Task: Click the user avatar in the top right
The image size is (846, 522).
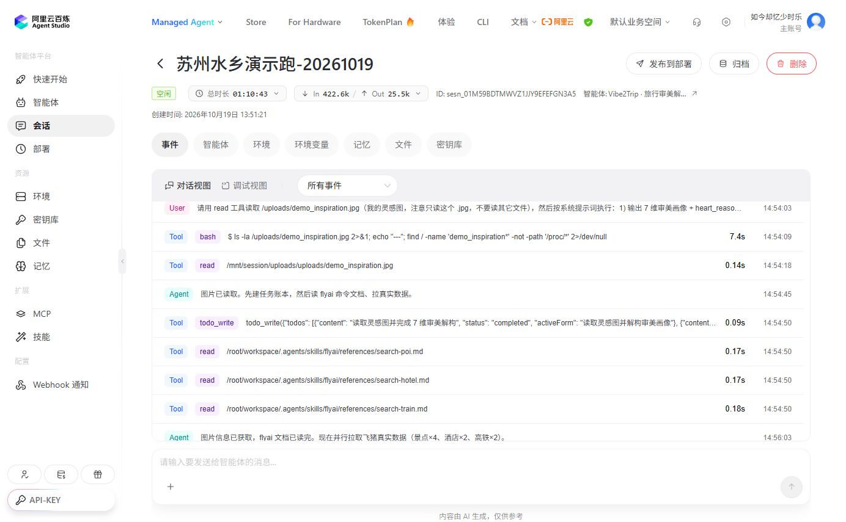Action: (x=816, y=22)
